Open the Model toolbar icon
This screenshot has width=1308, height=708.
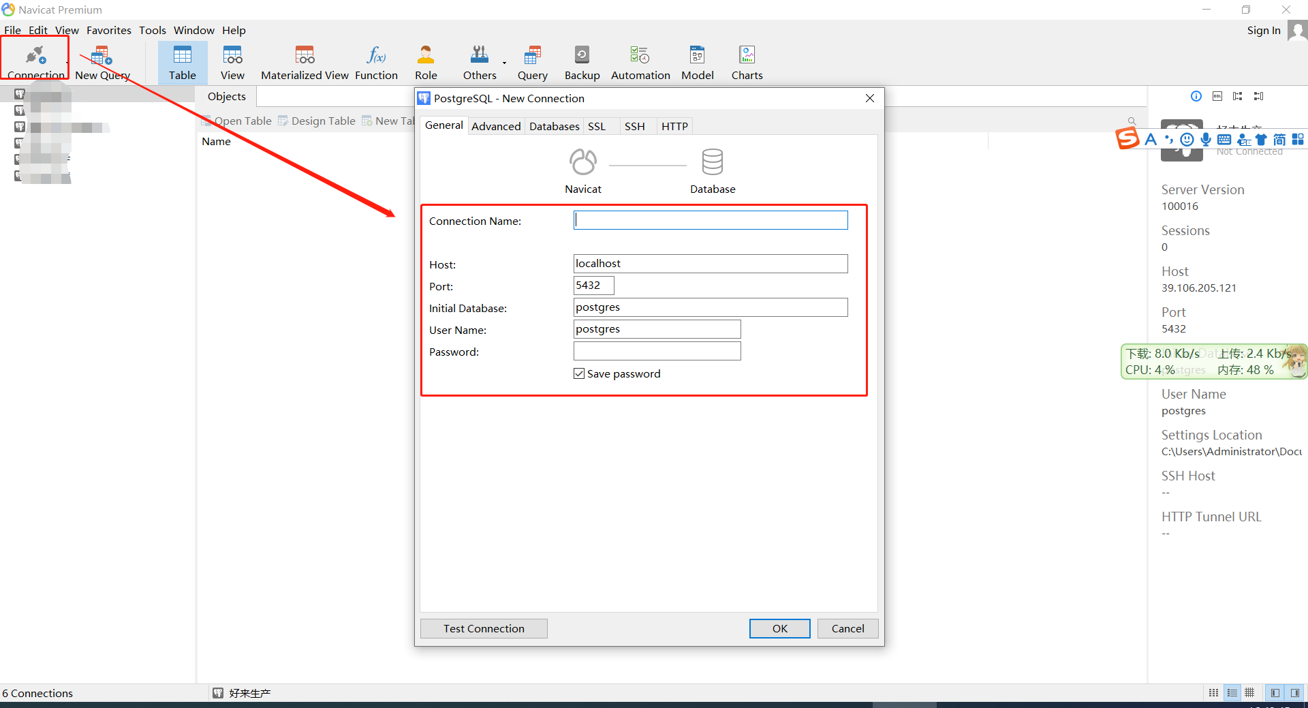[698, 61]
